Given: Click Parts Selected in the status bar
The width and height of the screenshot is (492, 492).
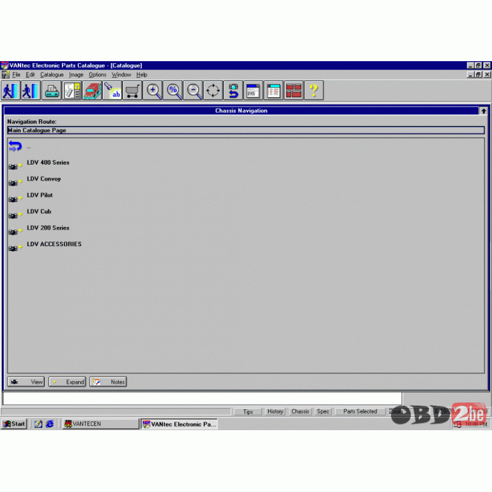Looking at the screenshot, I should coord(360,412).
